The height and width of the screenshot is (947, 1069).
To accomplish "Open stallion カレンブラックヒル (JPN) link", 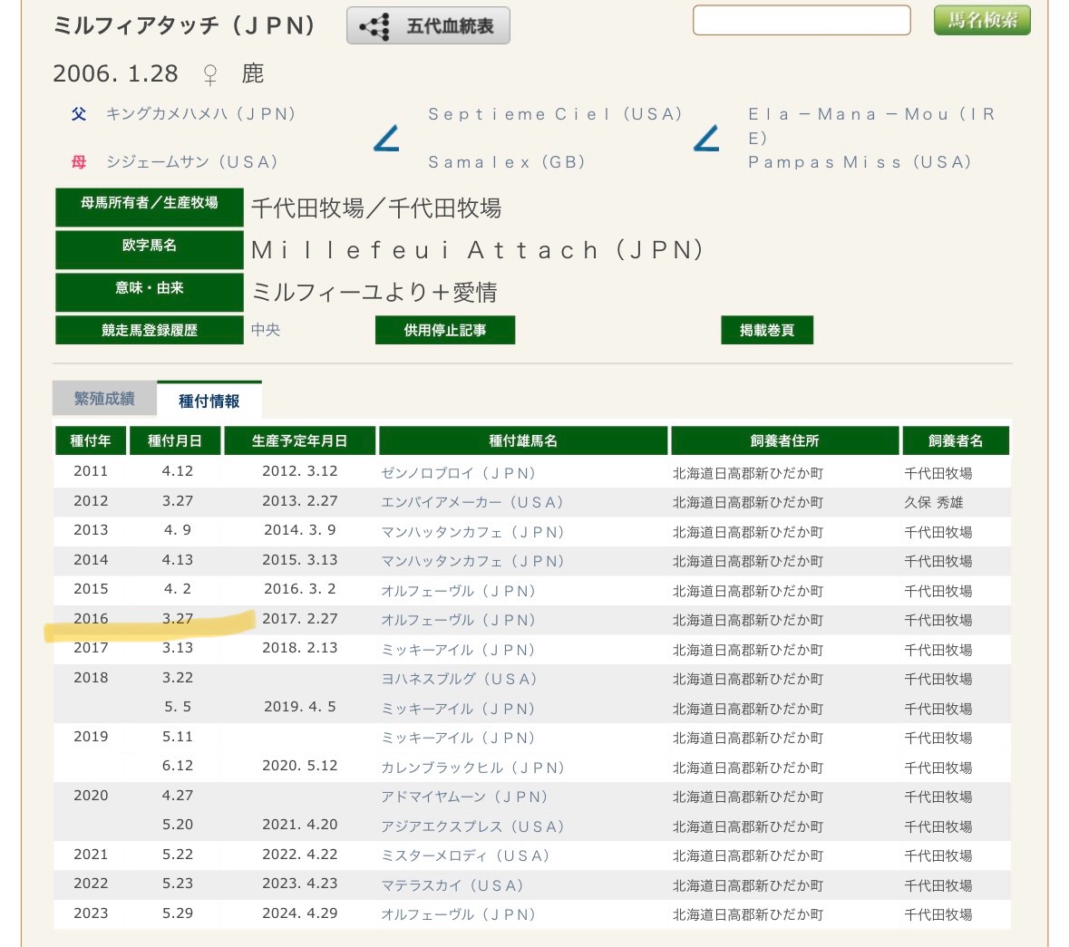I will (472, 768).
